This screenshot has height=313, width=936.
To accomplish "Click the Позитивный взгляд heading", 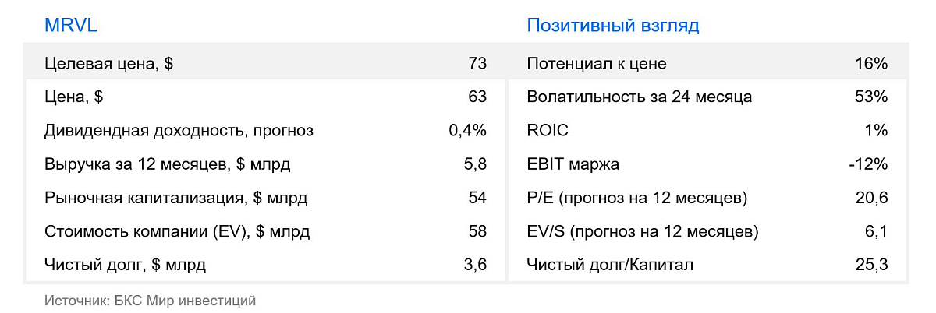I will (x=612, y=26).
